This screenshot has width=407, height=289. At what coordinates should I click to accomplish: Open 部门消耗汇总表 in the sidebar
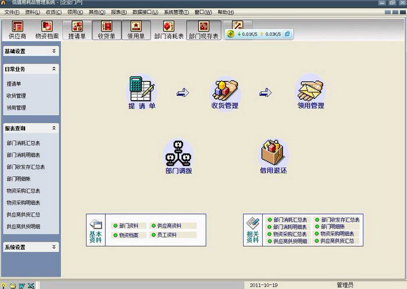[x=23, y=143]
